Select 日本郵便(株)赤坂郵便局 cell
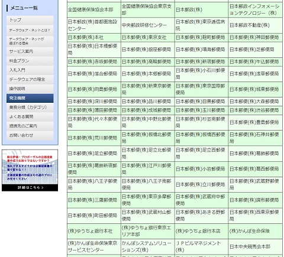The image size is (284, 257). [94, 61]
